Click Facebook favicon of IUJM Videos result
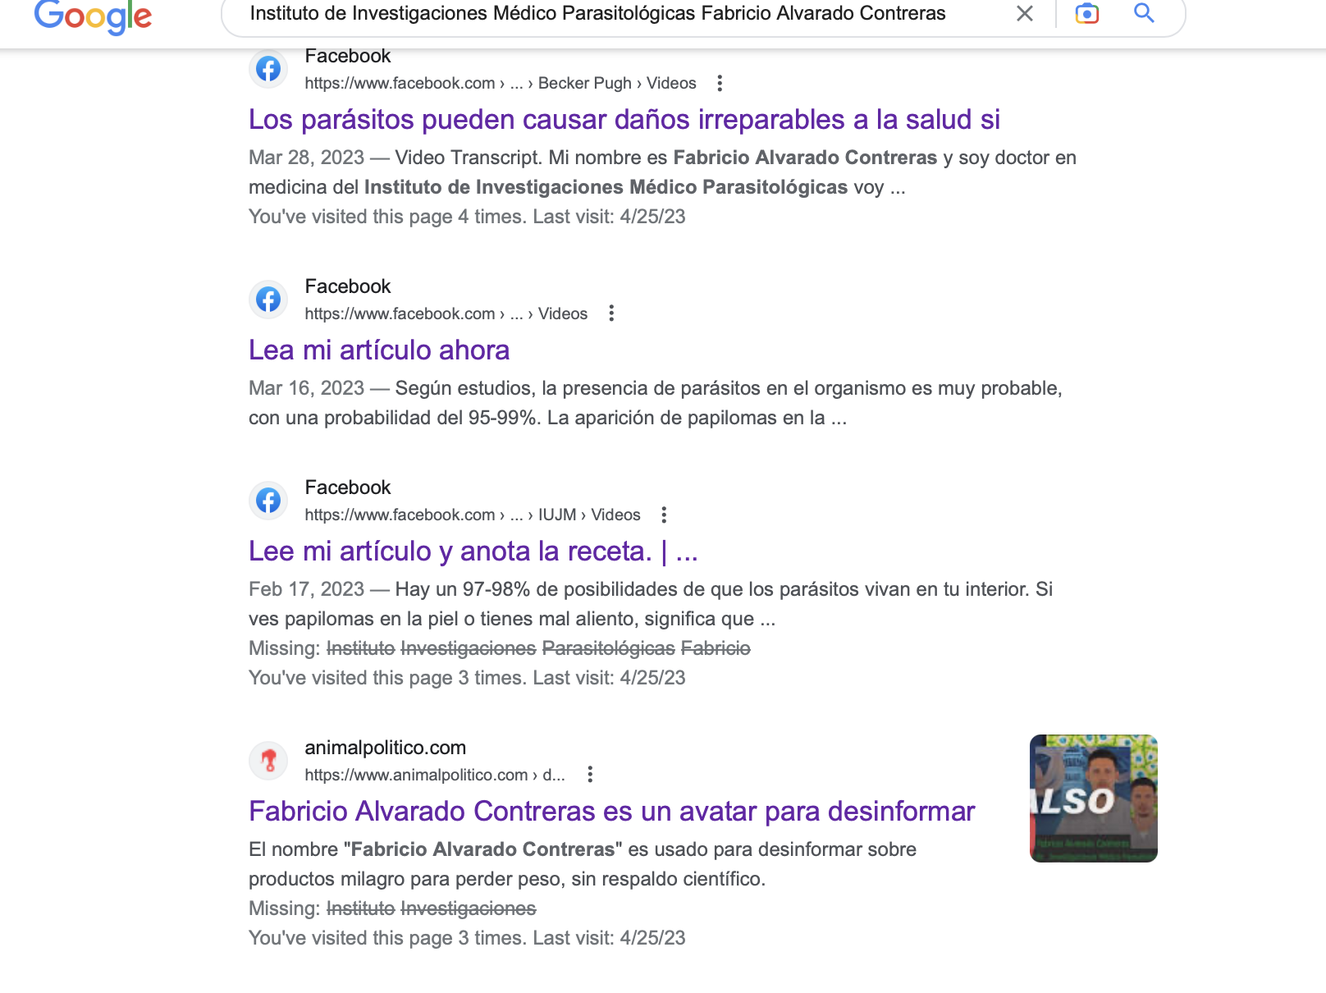Viewport: 1326px width, 993px height. 268,501
